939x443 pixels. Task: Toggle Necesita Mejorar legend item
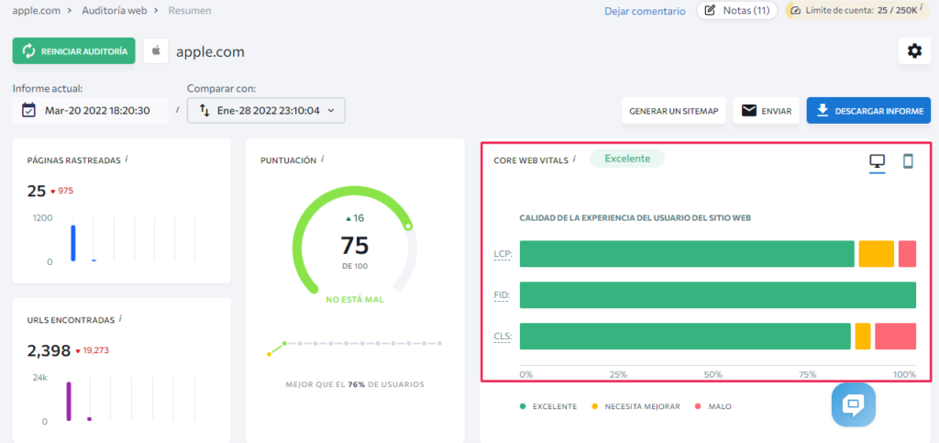click(x=636, y=406)
